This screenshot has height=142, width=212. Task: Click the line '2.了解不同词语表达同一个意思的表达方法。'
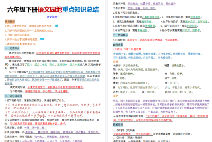coord(29,31)
